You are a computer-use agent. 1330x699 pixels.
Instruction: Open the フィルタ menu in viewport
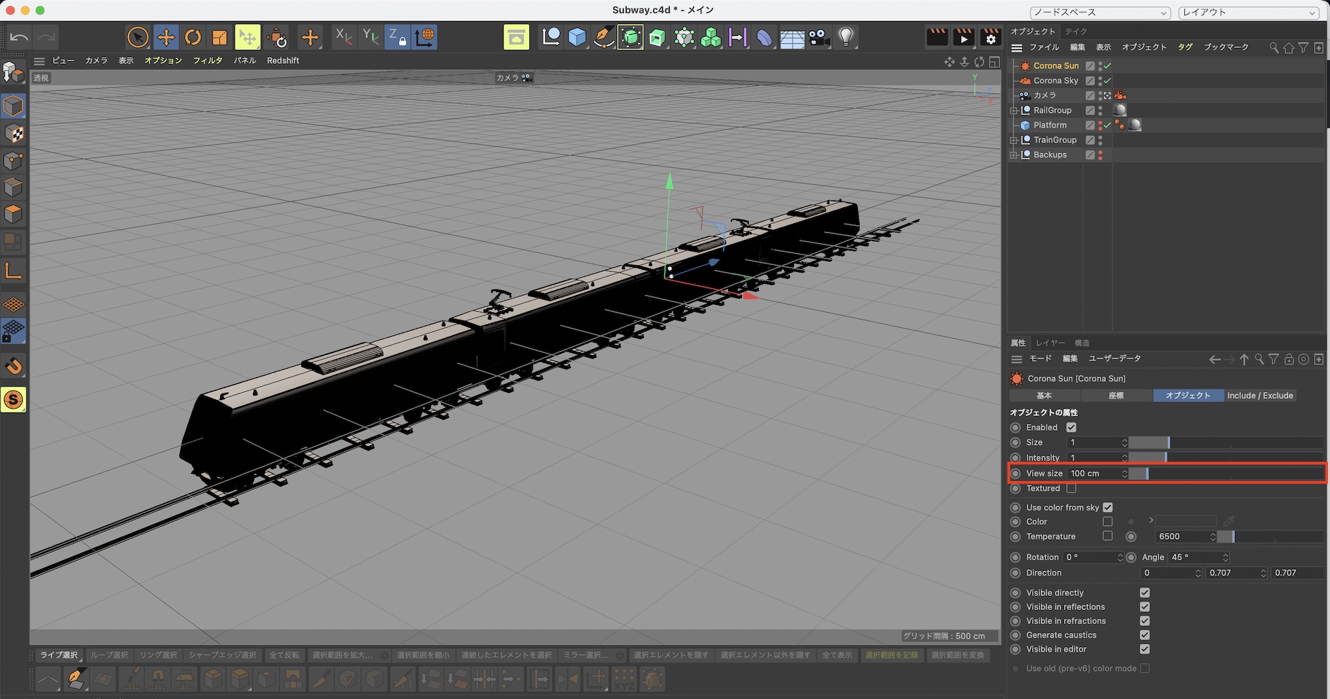(207, 60)
